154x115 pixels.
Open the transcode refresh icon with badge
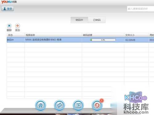point(97,105)
